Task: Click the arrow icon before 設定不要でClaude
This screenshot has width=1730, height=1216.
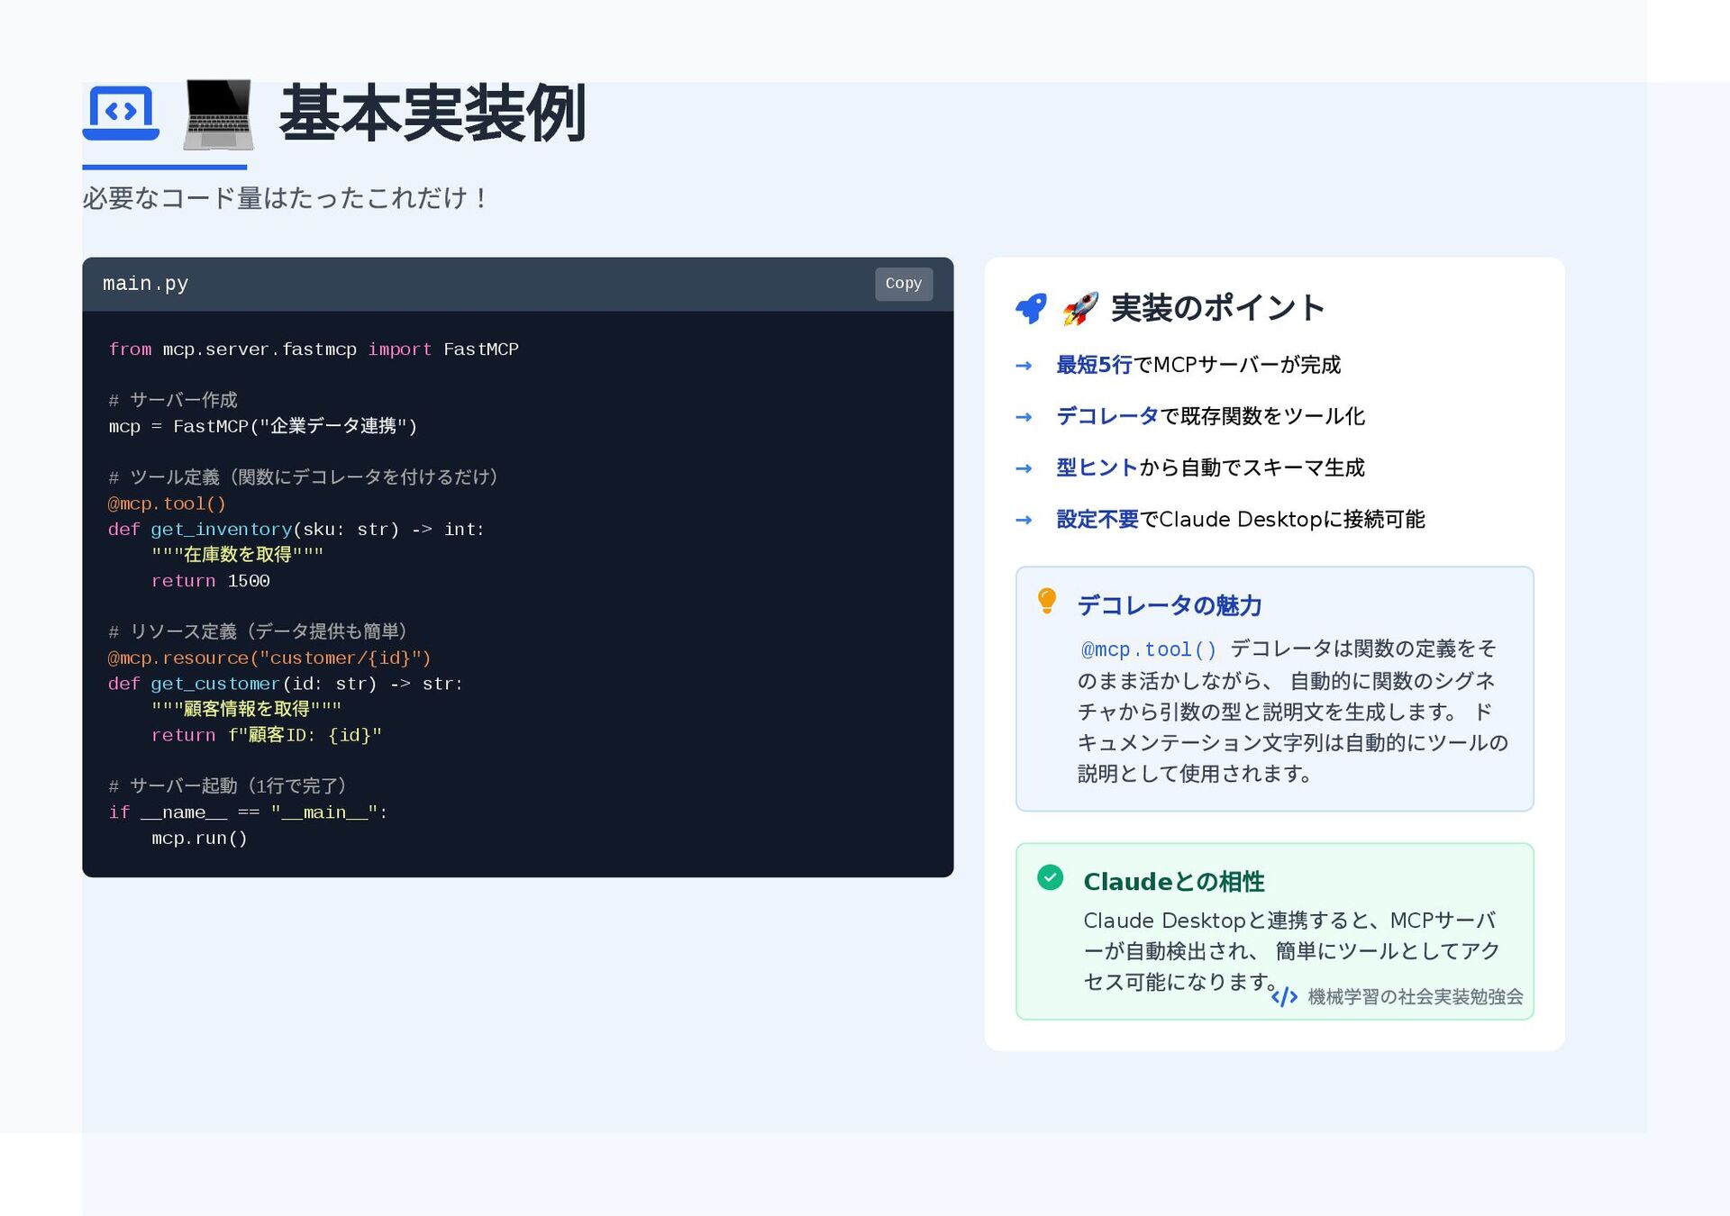Action: [x=1024, y=520]
